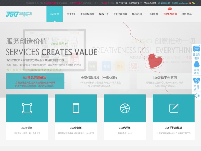Select the 350首页 nav tab
Image resolution: width=201 pixels, height=151 pixels.
tap(55, 14)
